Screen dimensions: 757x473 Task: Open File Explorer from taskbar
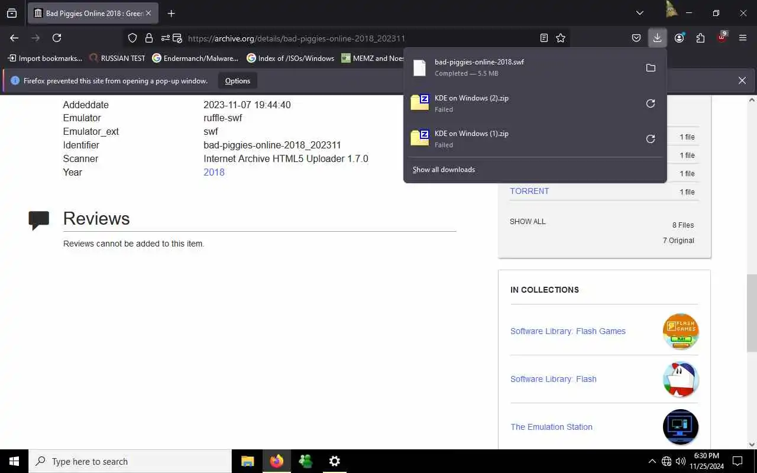click(x=247, y=461)
